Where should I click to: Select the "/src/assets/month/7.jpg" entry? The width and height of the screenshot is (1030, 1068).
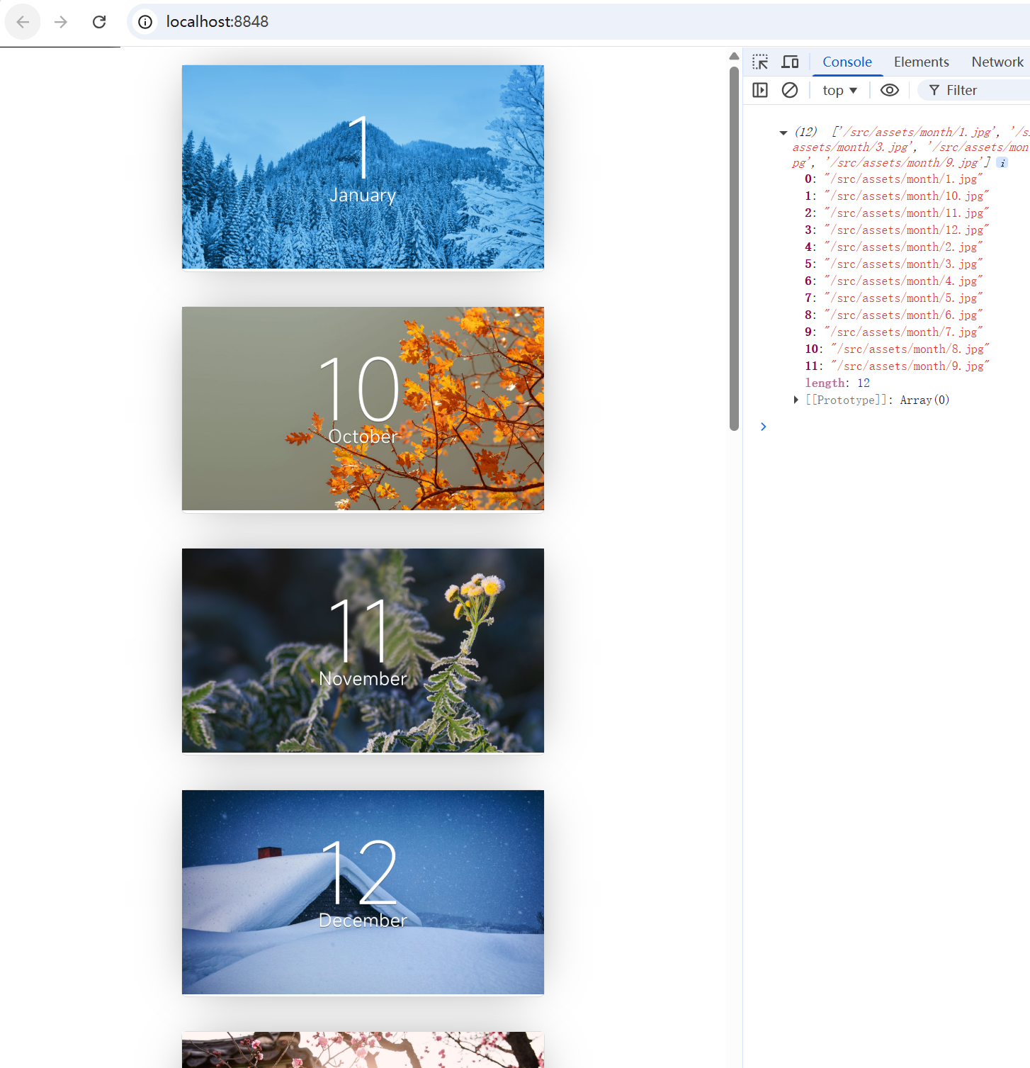click(903, 332)
